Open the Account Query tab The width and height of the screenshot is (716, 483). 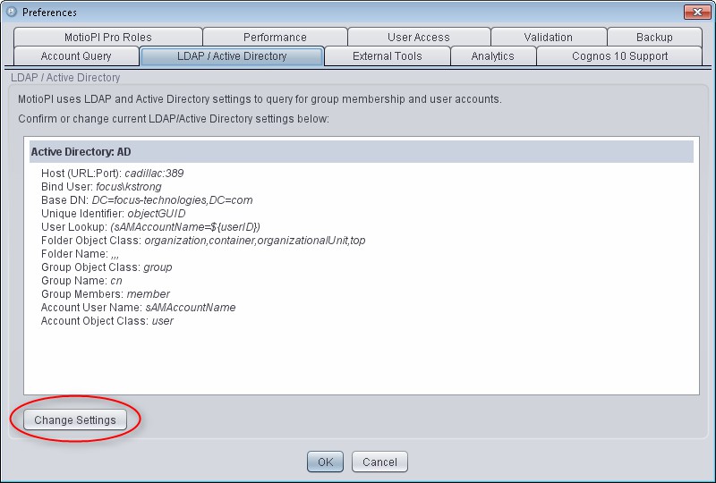click(76, 56)
